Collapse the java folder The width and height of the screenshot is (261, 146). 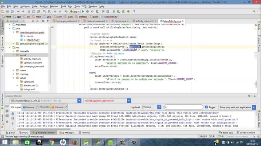(10, 28)
